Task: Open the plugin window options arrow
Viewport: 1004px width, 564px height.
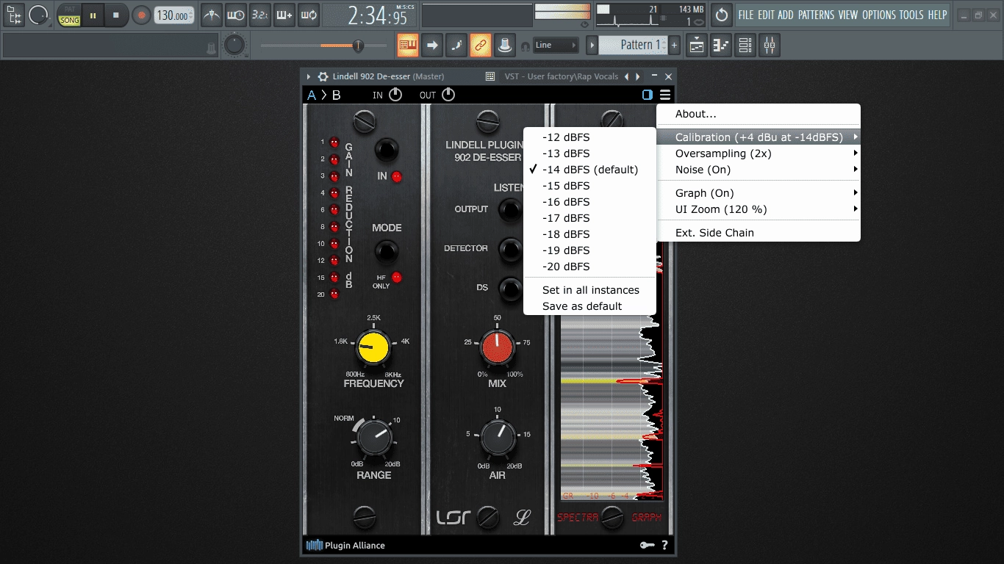Action: [309, 76]
